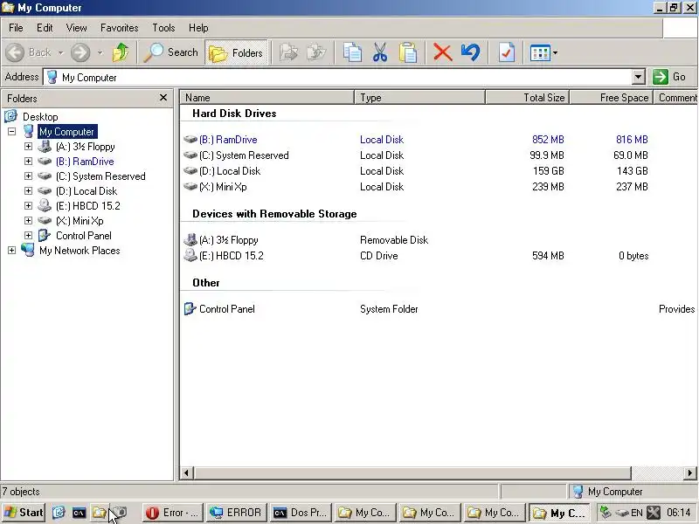Viewport: 699px width, 524px height.
Task: Click the Paste clipboard icon
Action: click(408, 52)
